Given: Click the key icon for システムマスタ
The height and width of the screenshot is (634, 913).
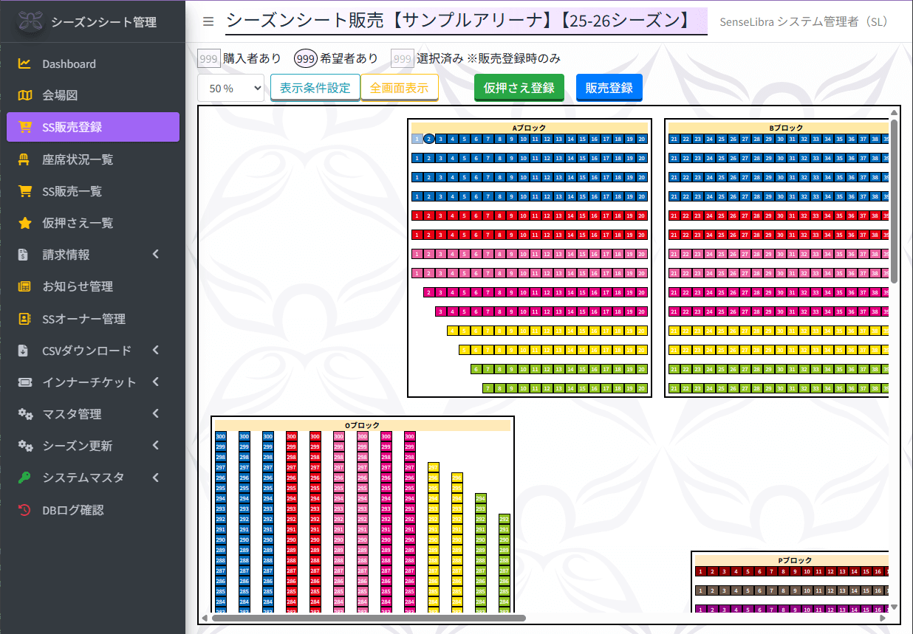Looking at the screenshot, I should pyautogui.click(x=25, y=478).
